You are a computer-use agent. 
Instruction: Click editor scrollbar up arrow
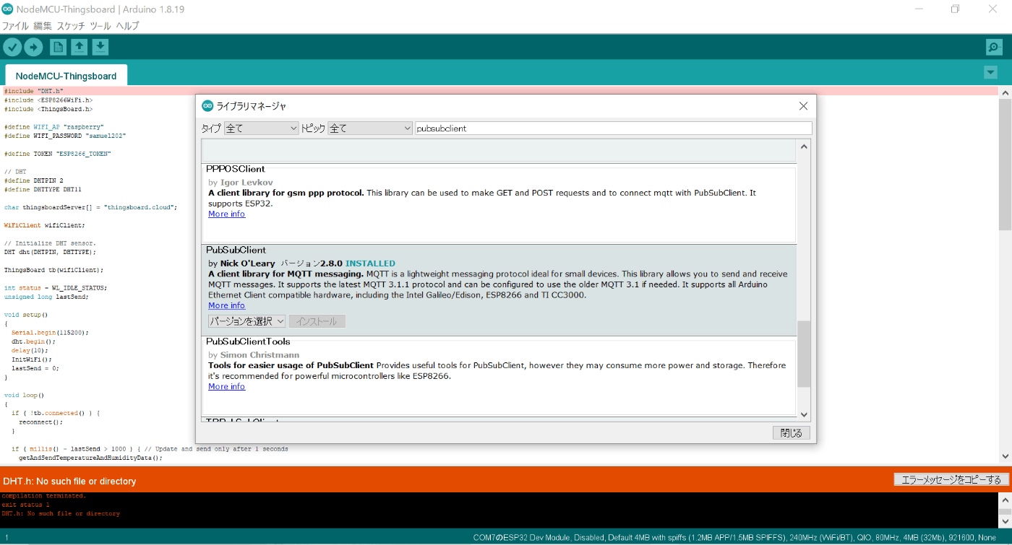[1005, 92]
